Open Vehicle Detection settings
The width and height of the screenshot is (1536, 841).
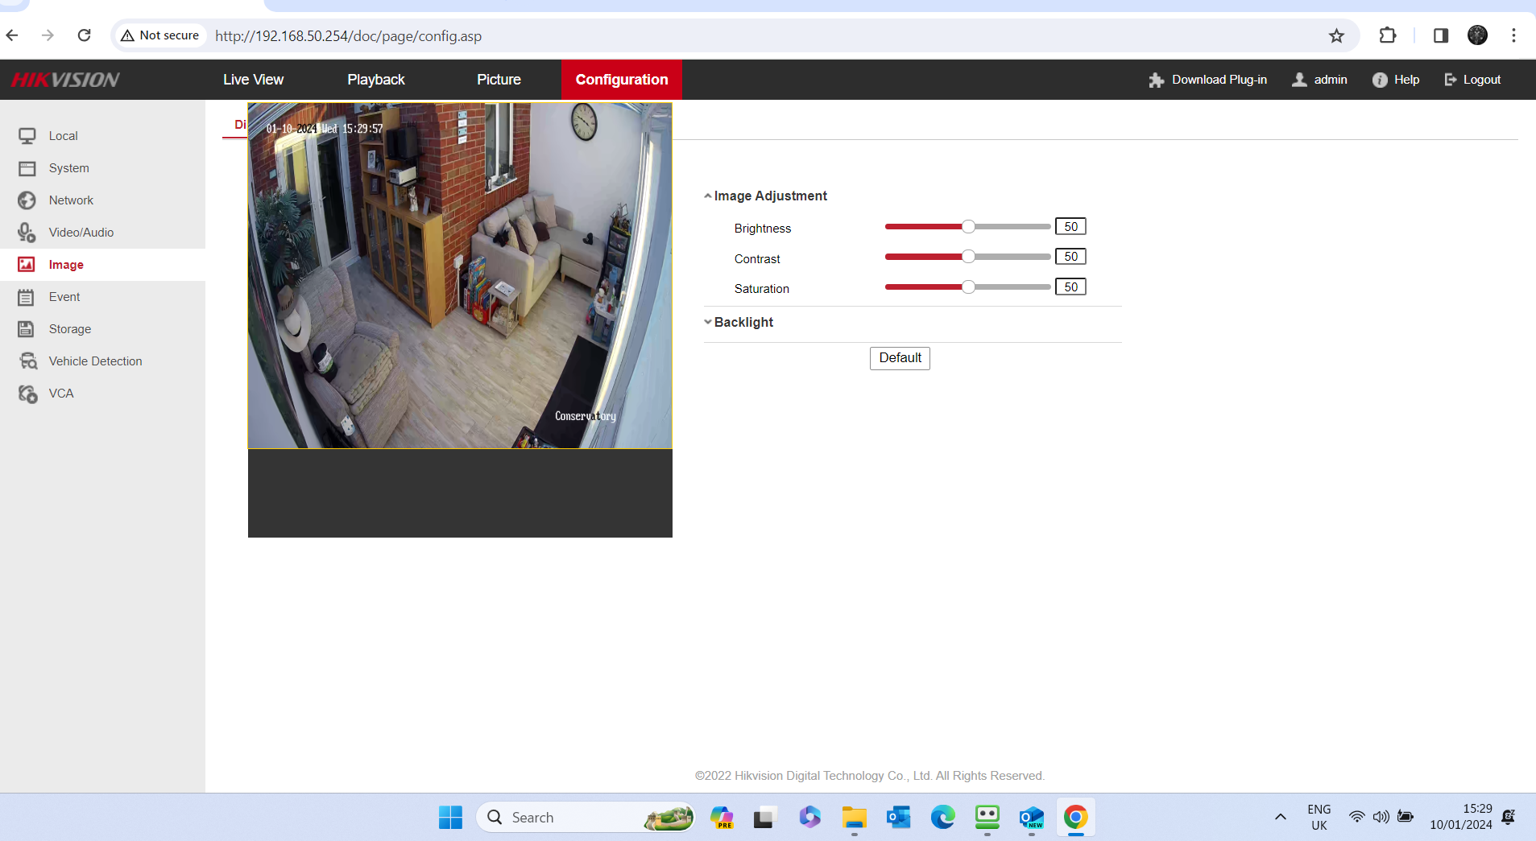27,361
